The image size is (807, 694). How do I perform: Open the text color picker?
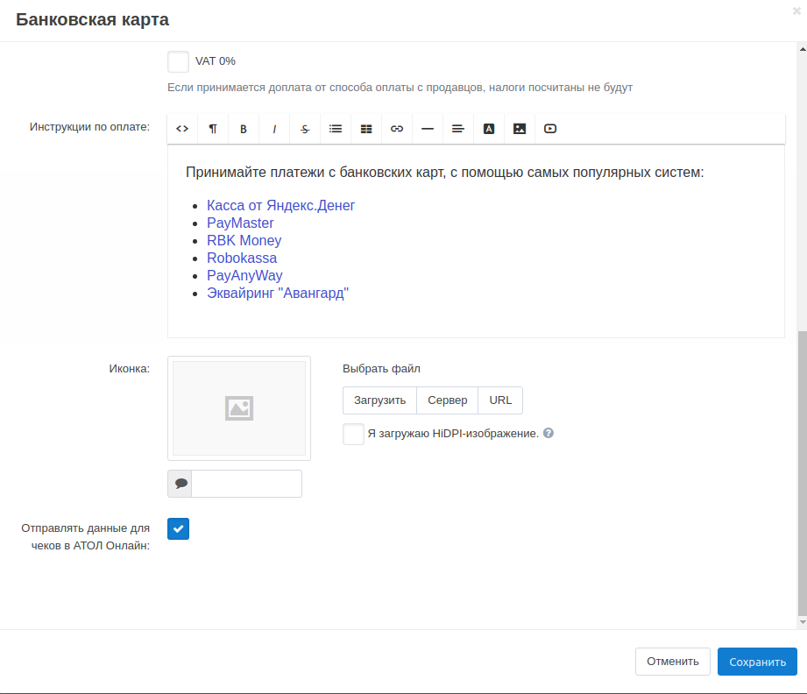[489, 129]
